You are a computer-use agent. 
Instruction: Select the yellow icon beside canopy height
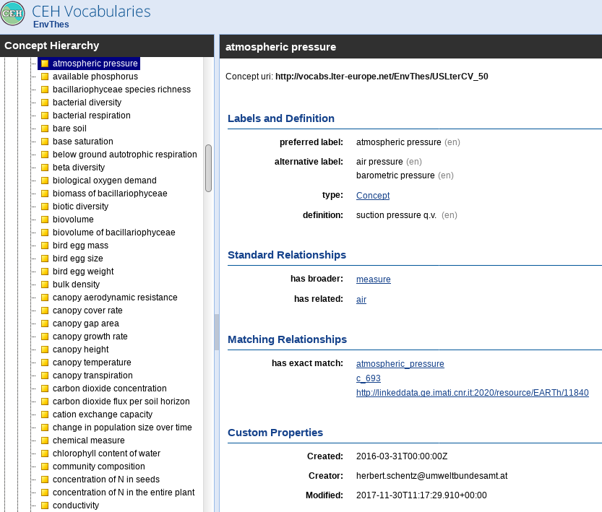(45, 350)
